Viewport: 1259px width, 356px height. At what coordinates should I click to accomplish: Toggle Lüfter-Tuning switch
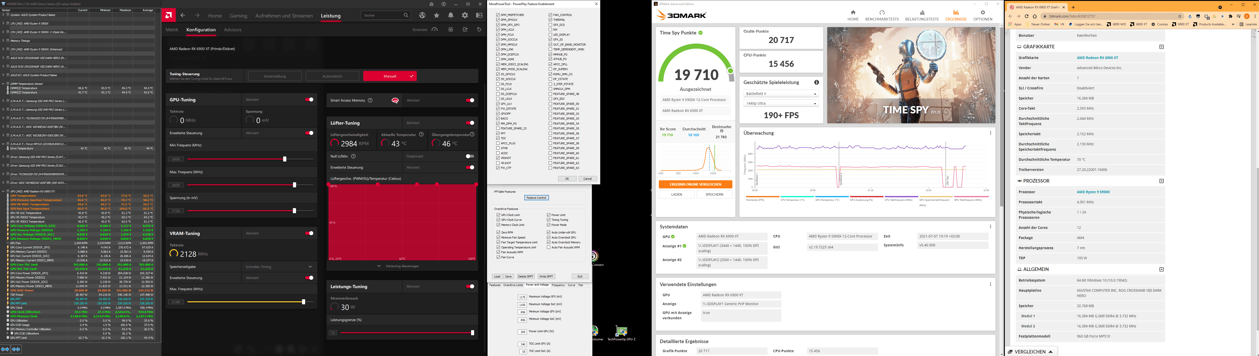[470, 123]
